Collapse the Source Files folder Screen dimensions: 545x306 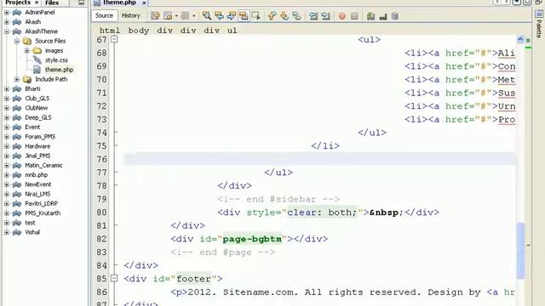pyautogui.click(x=17, y=41)
